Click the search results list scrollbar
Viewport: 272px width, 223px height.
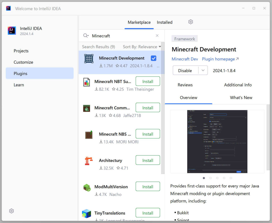[163, 108]
